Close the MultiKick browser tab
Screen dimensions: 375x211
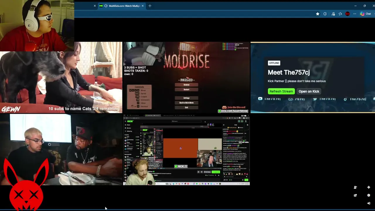tap(143, 6)
